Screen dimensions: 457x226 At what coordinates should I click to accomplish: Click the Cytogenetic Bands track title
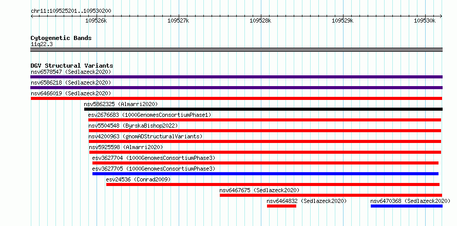61,38
